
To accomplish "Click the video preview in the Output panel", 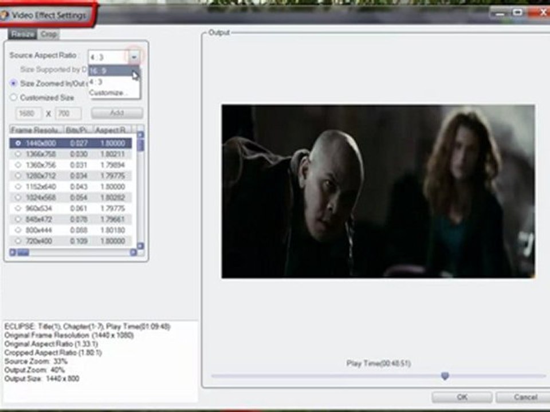I will [x=378, y=191].
